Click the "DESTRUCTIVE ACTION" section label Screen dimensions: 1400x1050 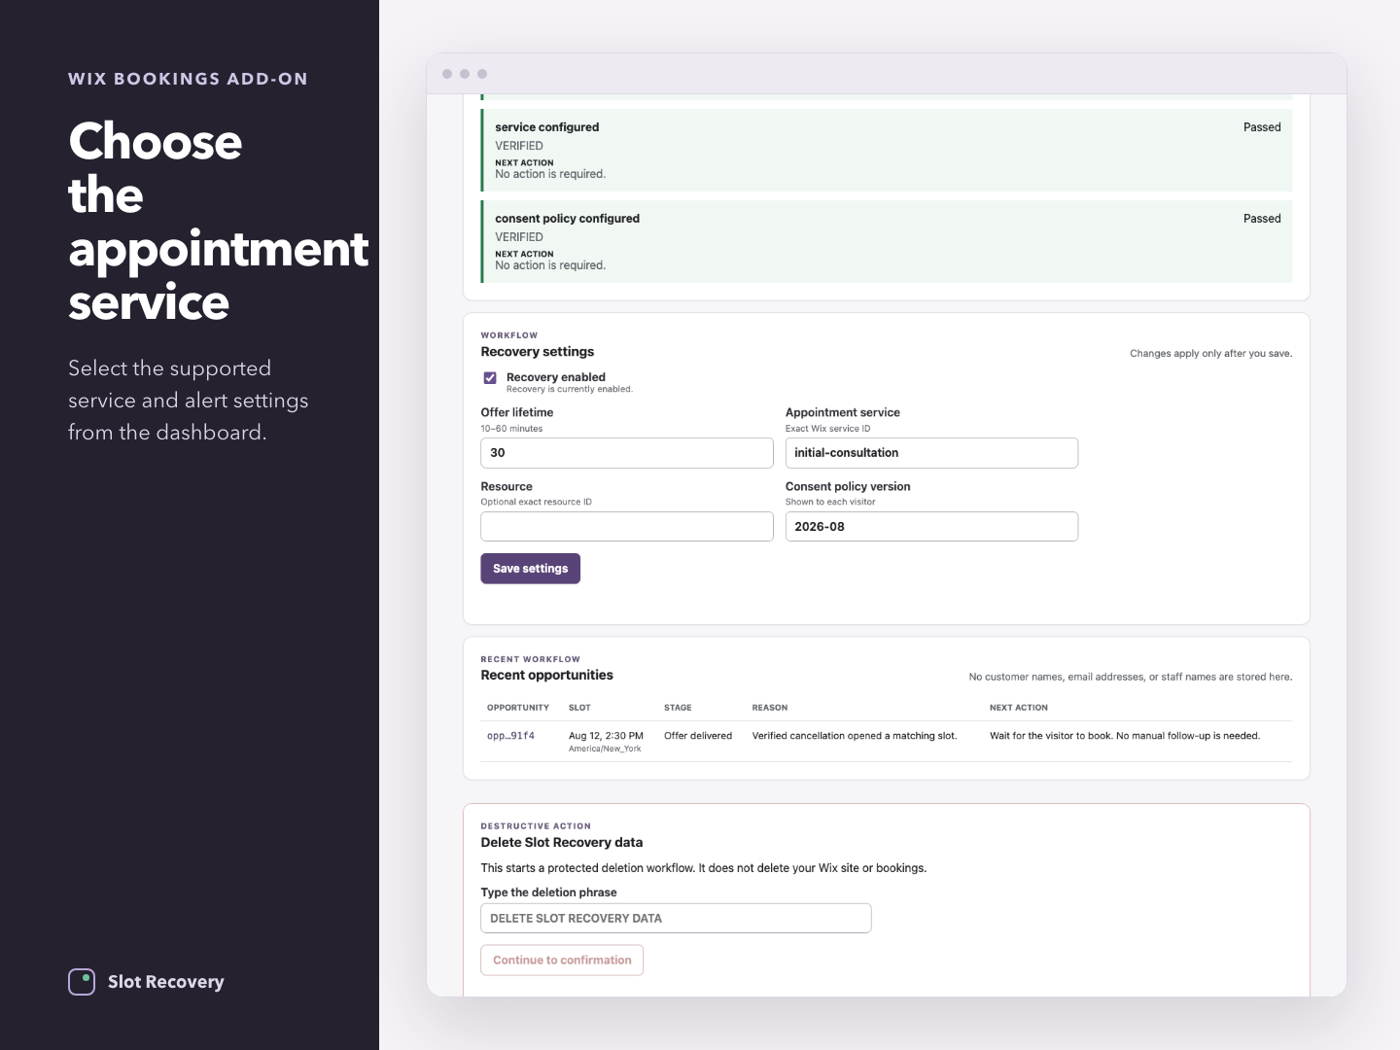pos(535,826)
